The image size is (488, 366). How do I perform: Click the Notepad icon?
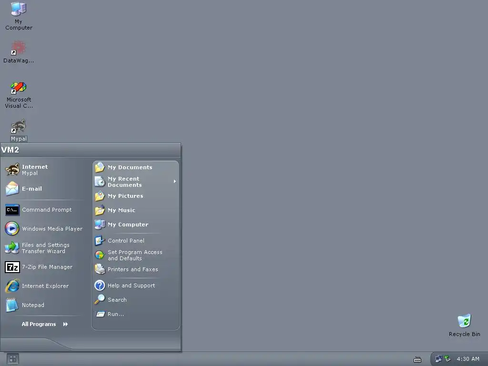[x=12, y=305]
